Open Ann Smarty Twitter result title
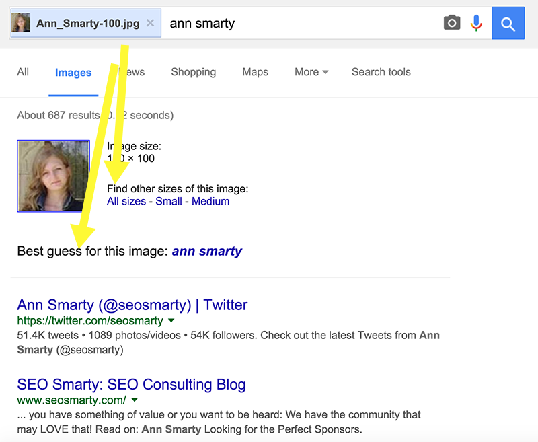The width and height of the screenshot is (538, 442). click(x=132, y=305)
